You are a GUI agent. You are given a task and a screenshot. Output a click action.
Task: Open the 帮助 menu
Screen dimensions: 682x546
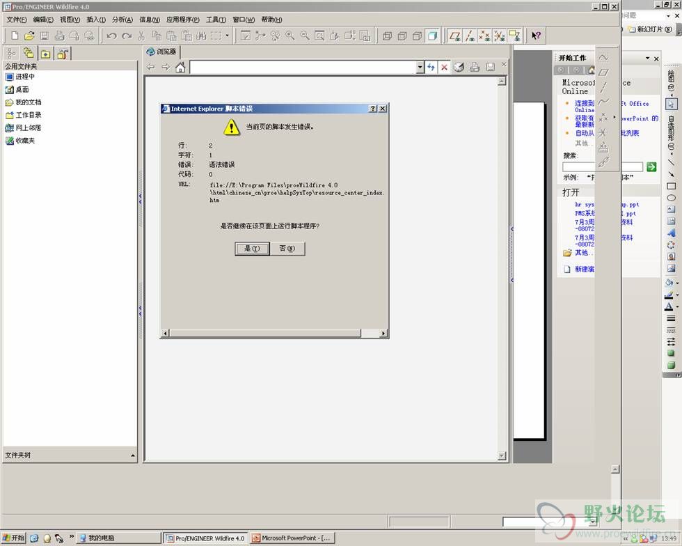click(271, 19)
